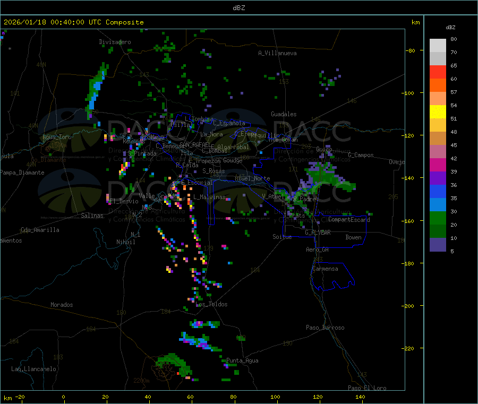Image resolution: width=478 pixels, height=404 pixels.
Task: Click the Pampa_Diamante label
Action: coord(22,173)
